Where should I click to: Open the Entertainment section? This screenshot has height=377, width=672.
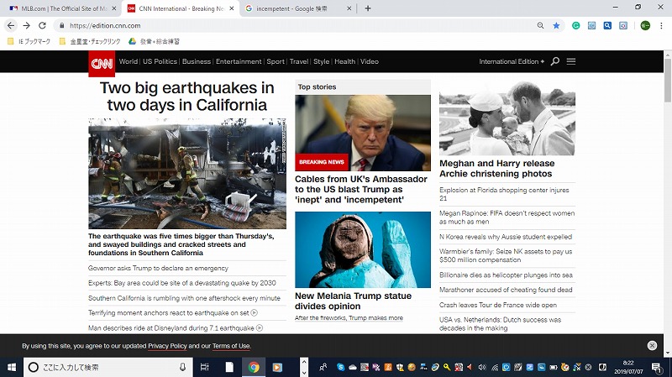239,61
